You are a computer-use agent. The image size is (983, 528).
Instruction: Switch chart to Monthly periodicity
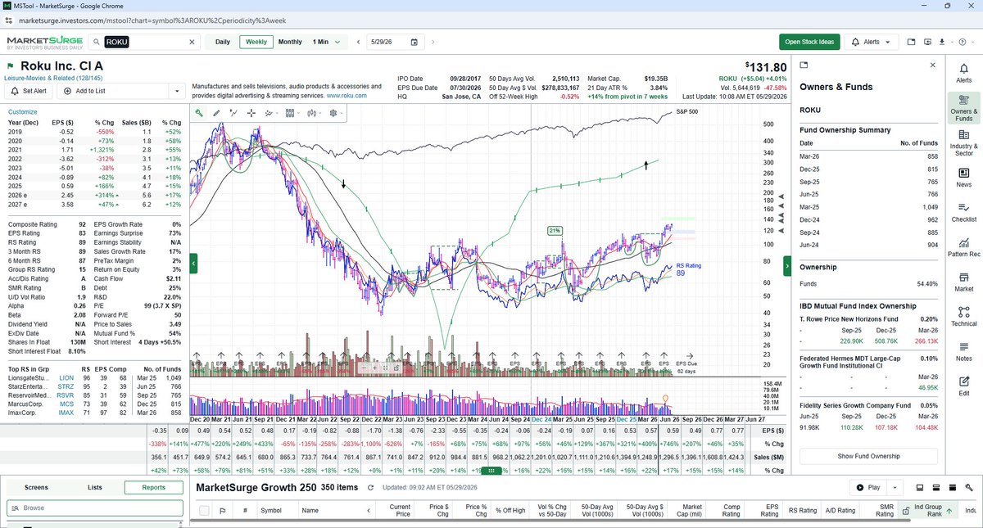tap(290, 42)
